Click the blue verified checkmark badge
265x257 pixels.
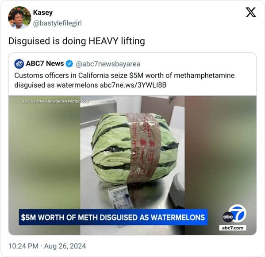click(69, 64)
